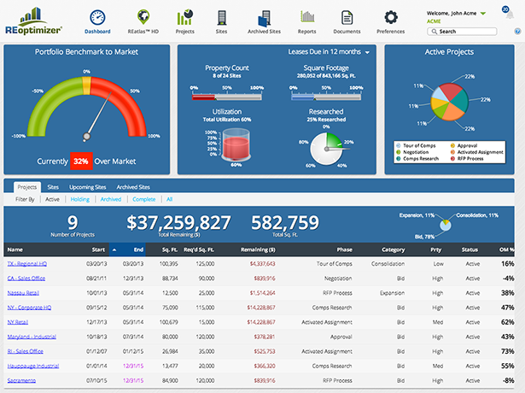Open the Sites building icon
525x393 pixels.
point(221,18)
